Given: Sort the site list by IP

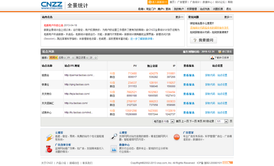Looking at the screenshot, I should 93,57.
